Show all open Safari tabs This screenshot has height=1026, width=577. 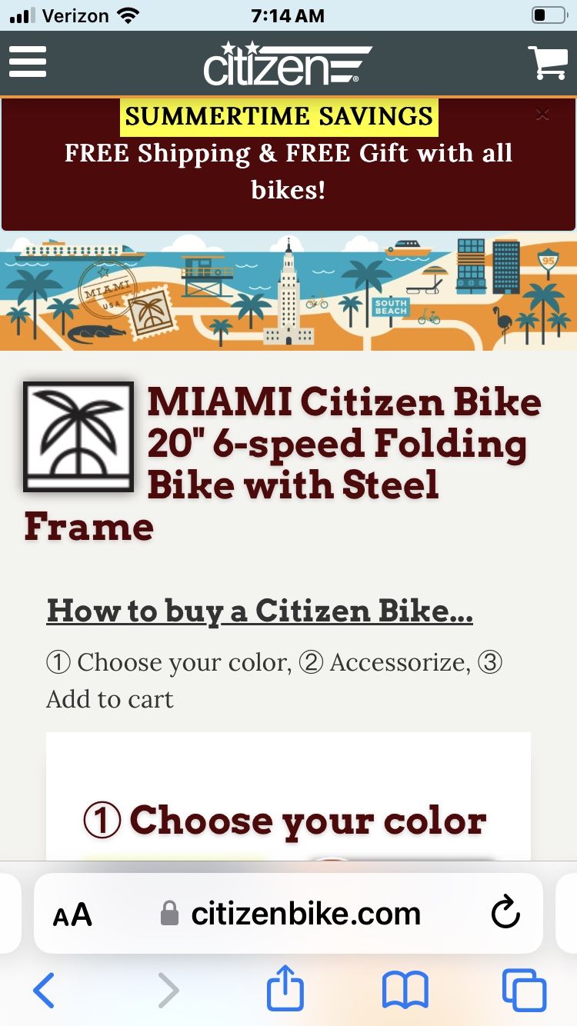tap(525, 991)
